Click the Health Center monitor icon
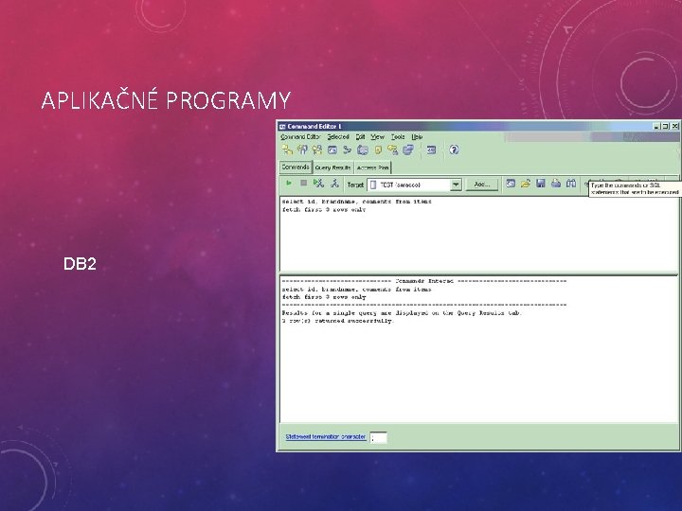This screenshot has width=682, height=511. pyautogui.click(x=362, y=150)
